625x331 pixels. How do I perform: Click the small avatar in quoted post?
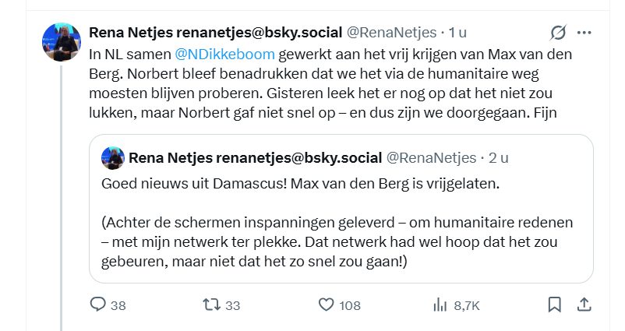pos(114,159)
